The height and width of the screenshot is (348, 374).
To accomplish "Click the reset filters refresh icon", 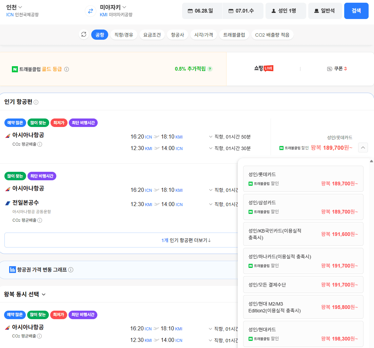I will [84, 35].
